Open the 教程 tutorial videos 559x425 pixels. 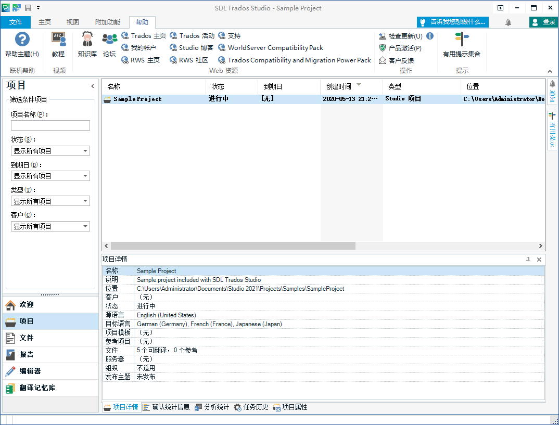click(x=58, y=45)
